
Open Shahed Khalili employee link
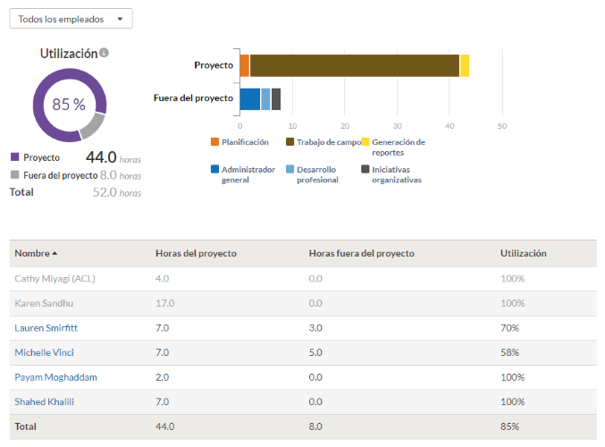pyautogui.click(x=44, y=401)
